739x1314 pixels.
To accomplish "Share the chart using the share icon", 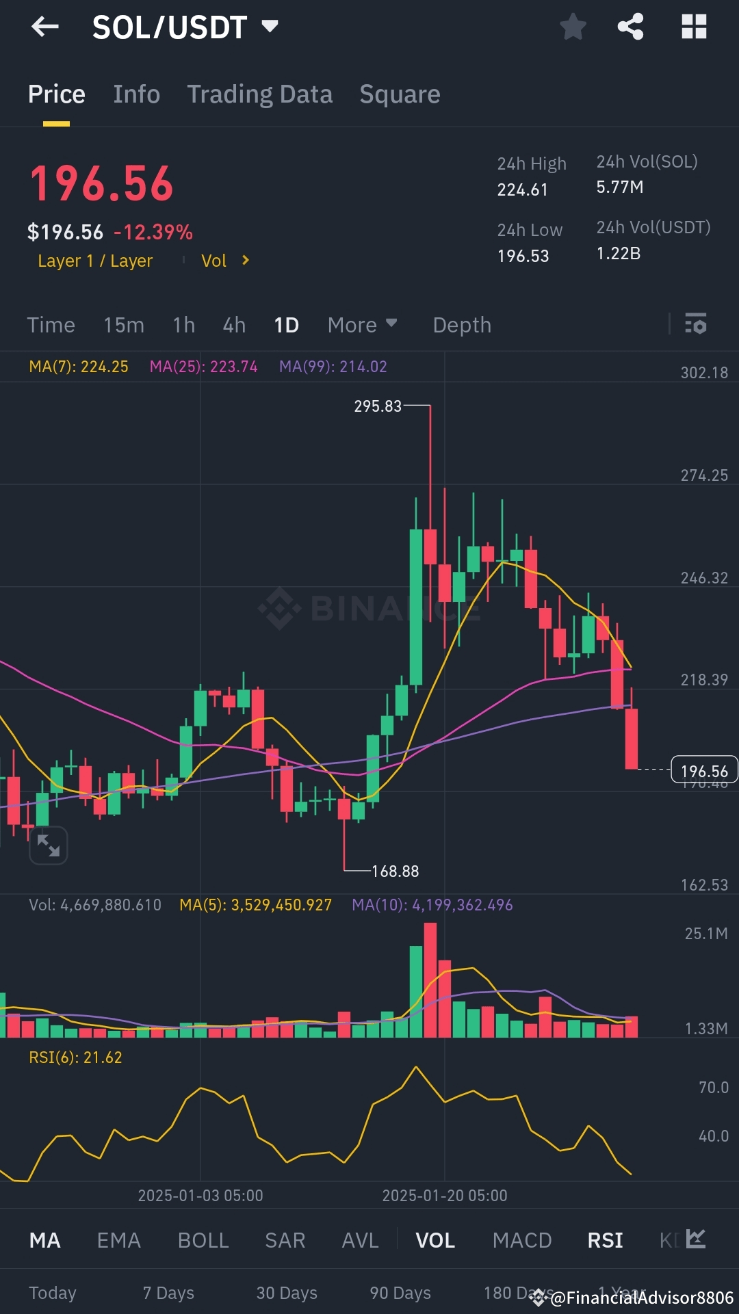I will click(x=630, y=27).
